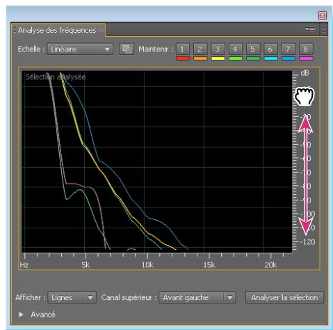This screenshot has width=333, height=330.
Task: Close the Analyse des fréquences tab
Action: [101, 30]
